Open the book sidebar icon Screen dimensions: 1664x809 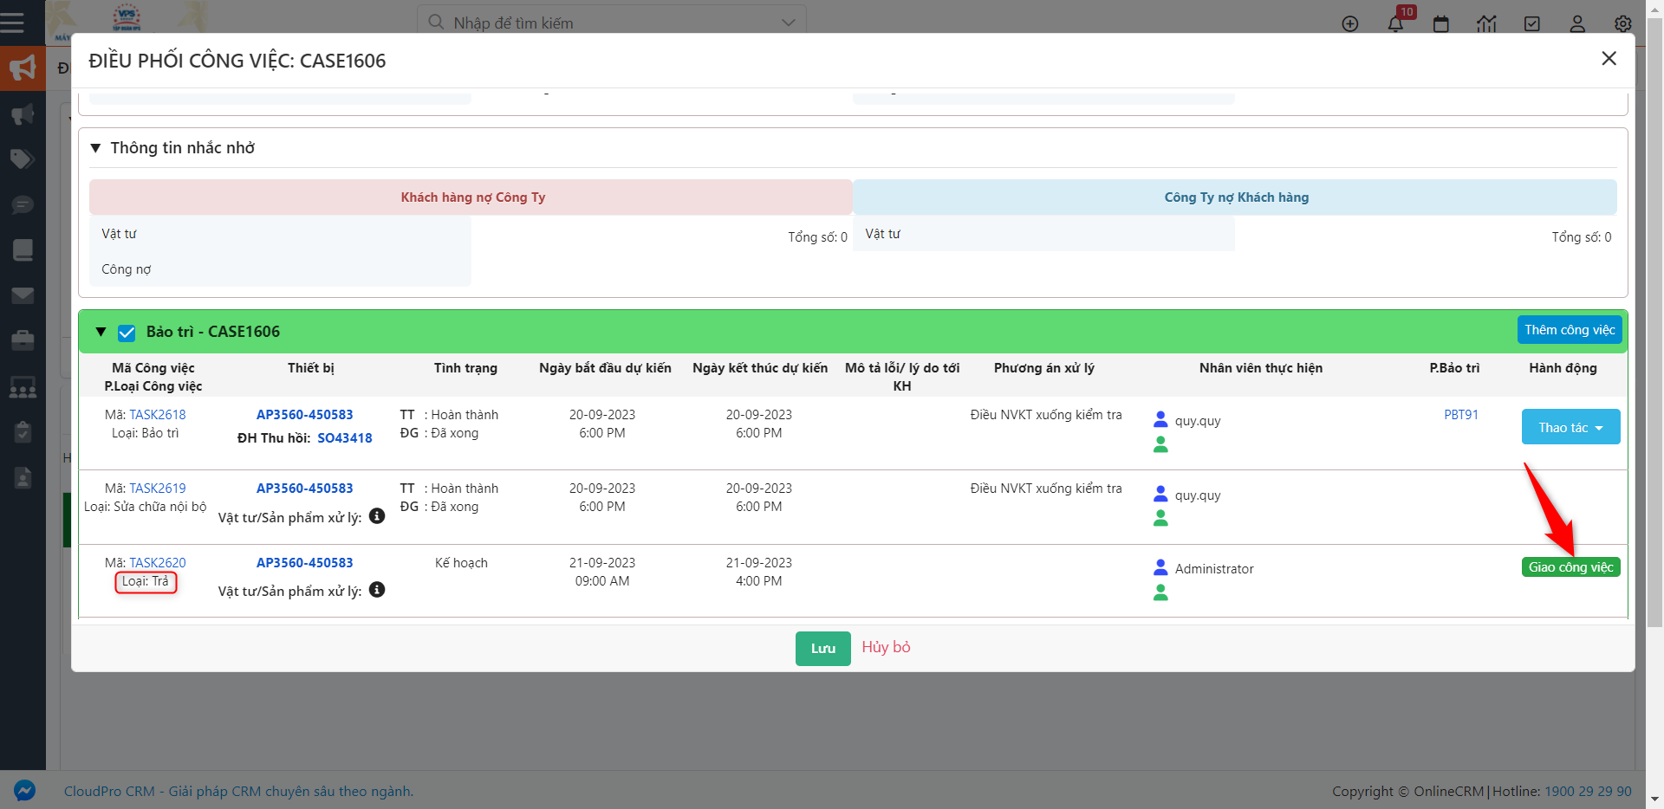coord(23,249)
